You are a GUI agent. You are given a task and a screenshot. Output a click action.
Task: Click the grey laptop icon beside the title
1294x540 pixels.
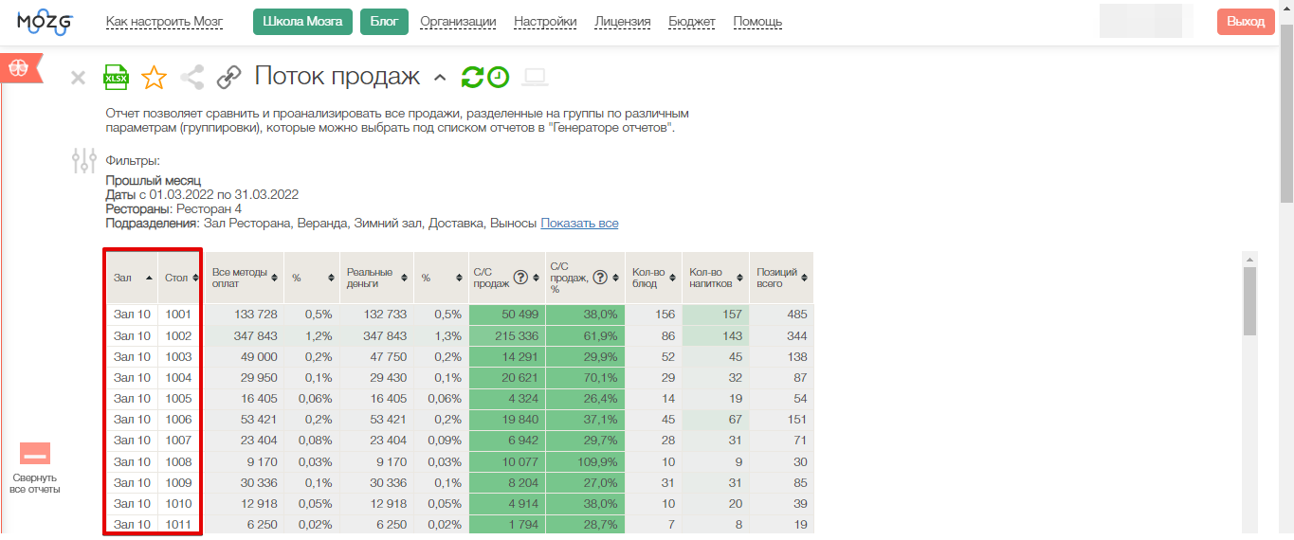536,77
